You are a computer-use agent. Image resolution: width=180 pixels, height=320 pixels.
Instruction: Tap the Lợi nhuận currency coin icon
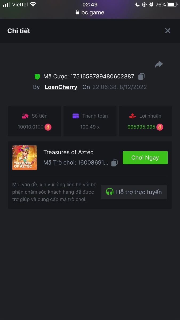[x=159, y=127]
